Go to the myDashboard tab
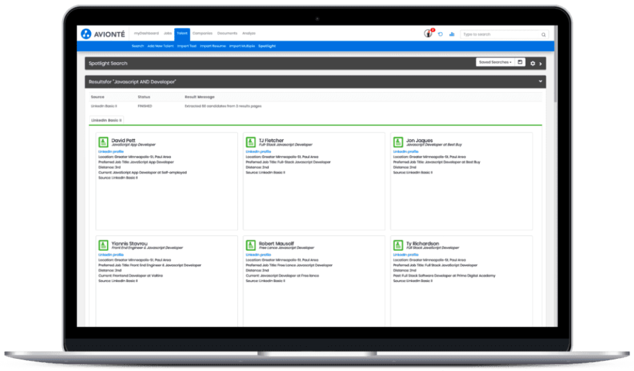 pyautogui.click(x=147, y=33)
